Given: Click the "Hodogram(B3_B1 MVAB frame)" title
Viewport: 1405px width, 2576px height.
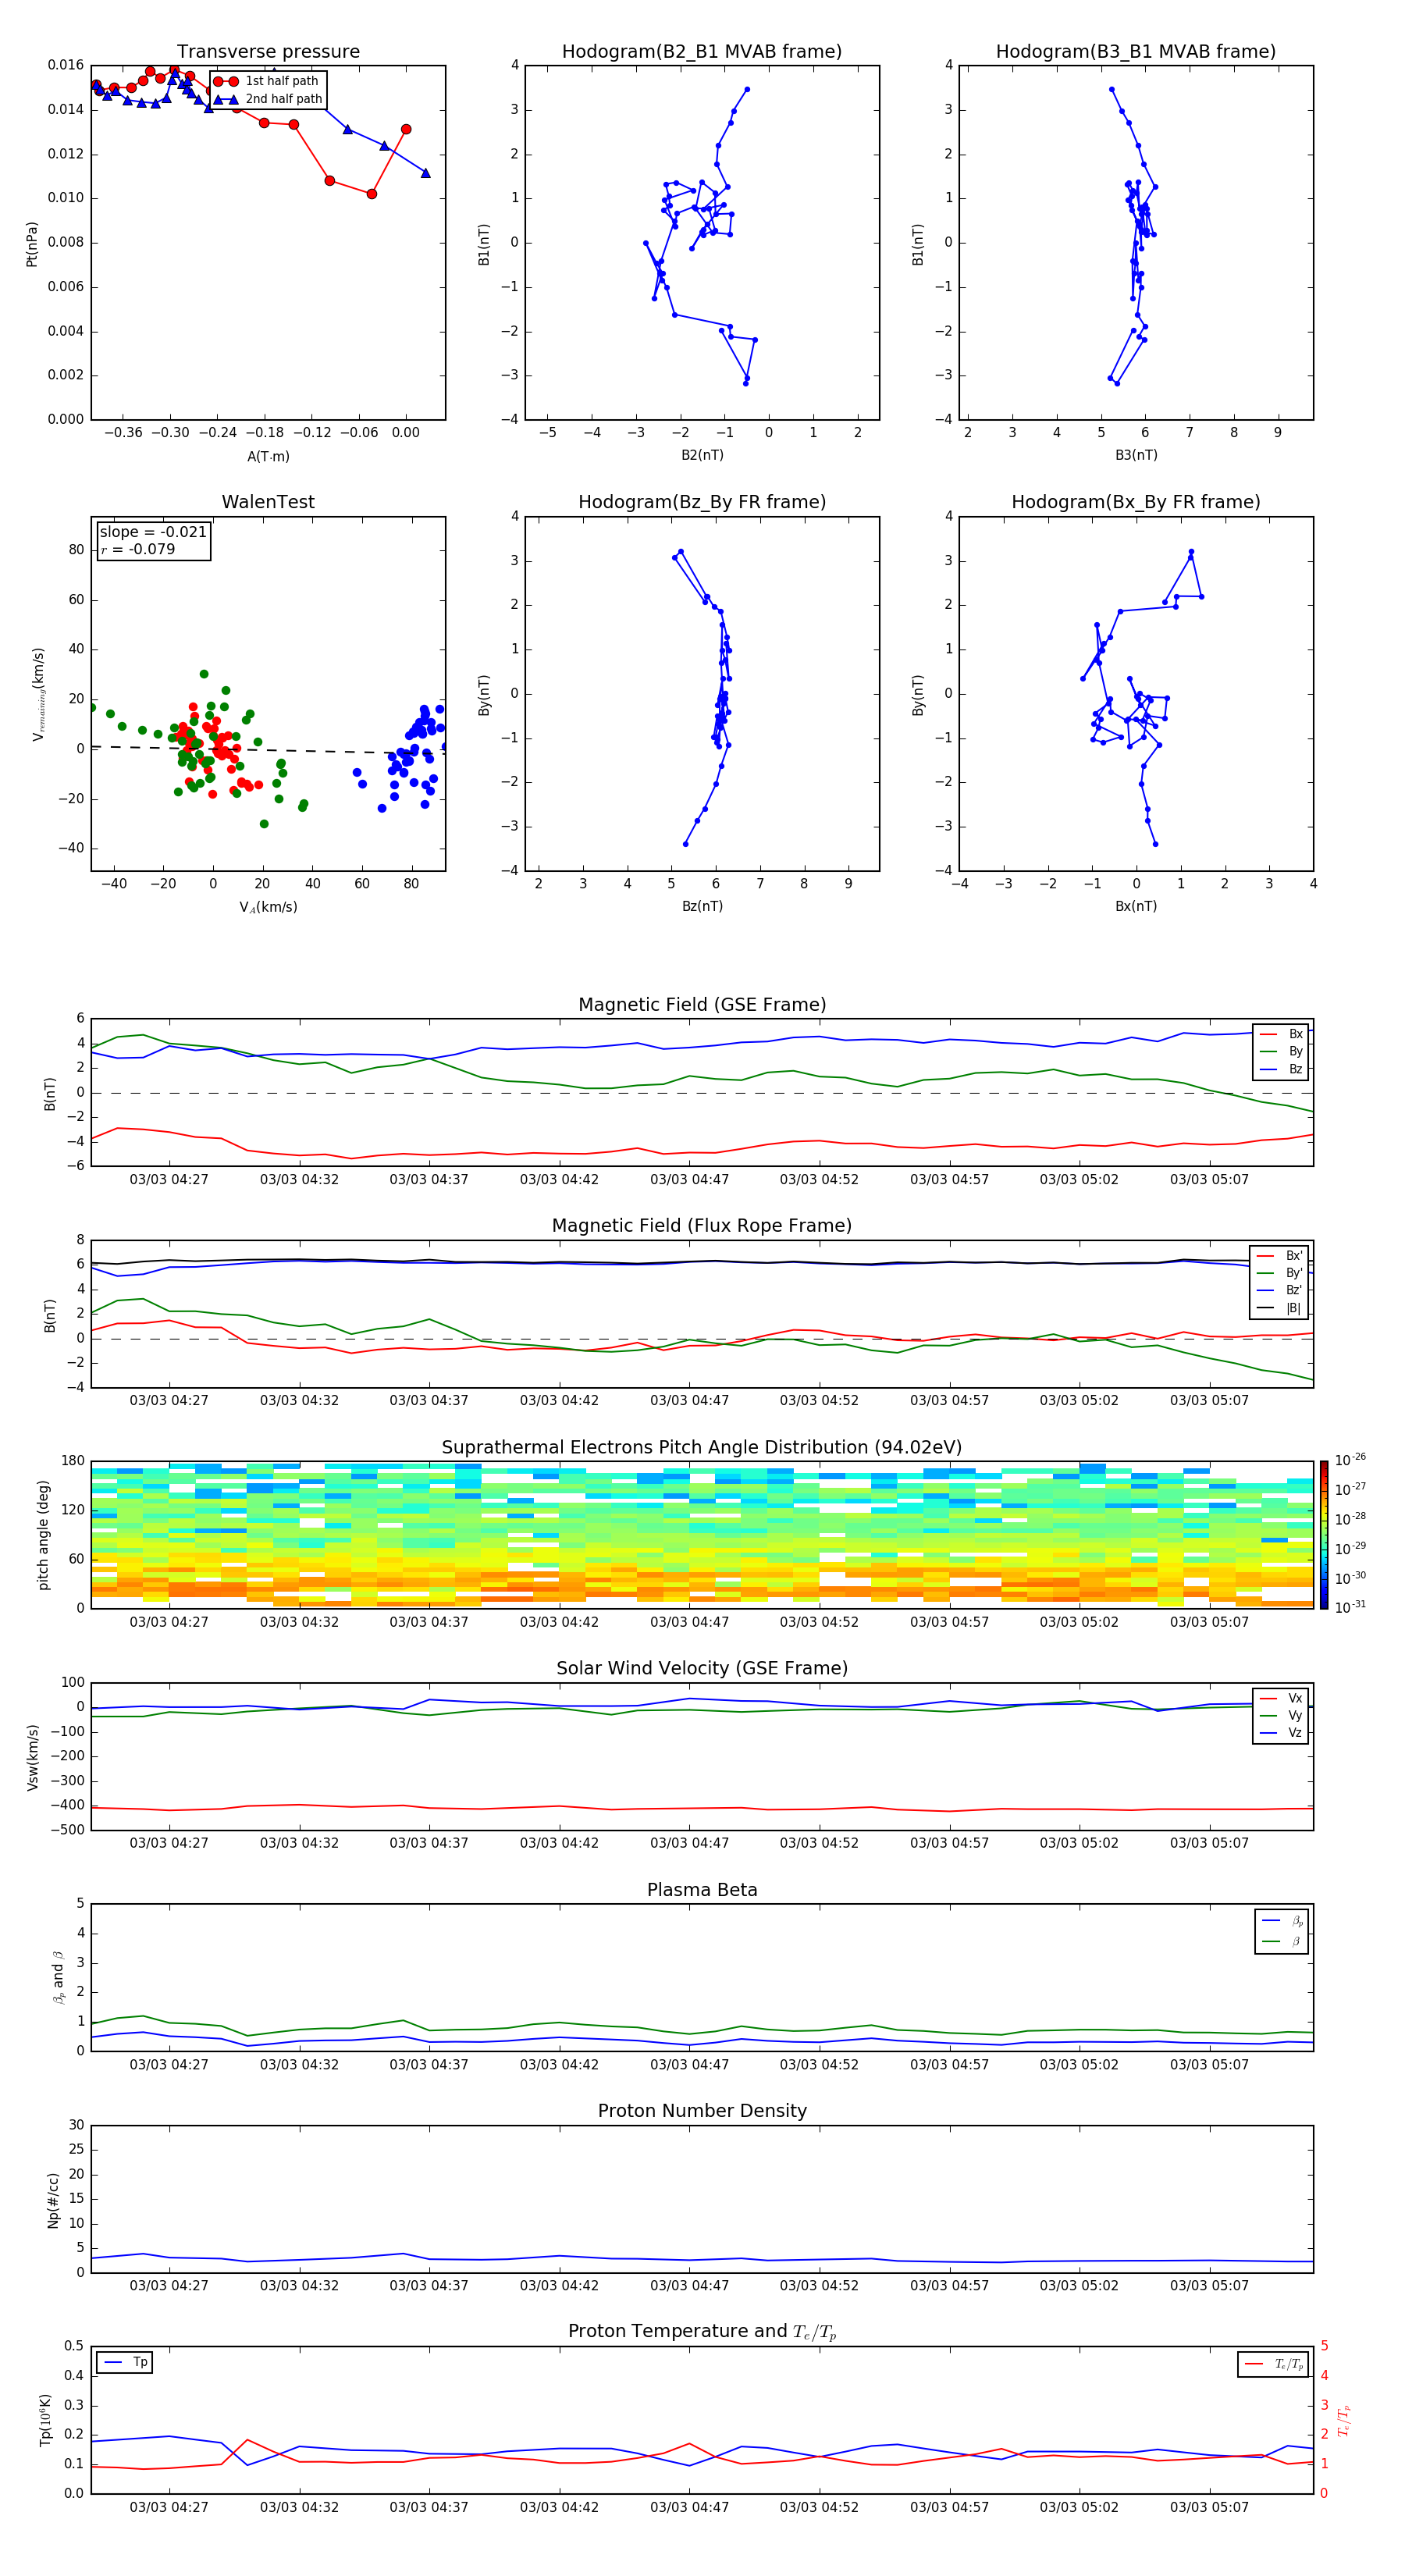Looking at the screenshot, I should pyautogui.click(x=1136, y=51).
